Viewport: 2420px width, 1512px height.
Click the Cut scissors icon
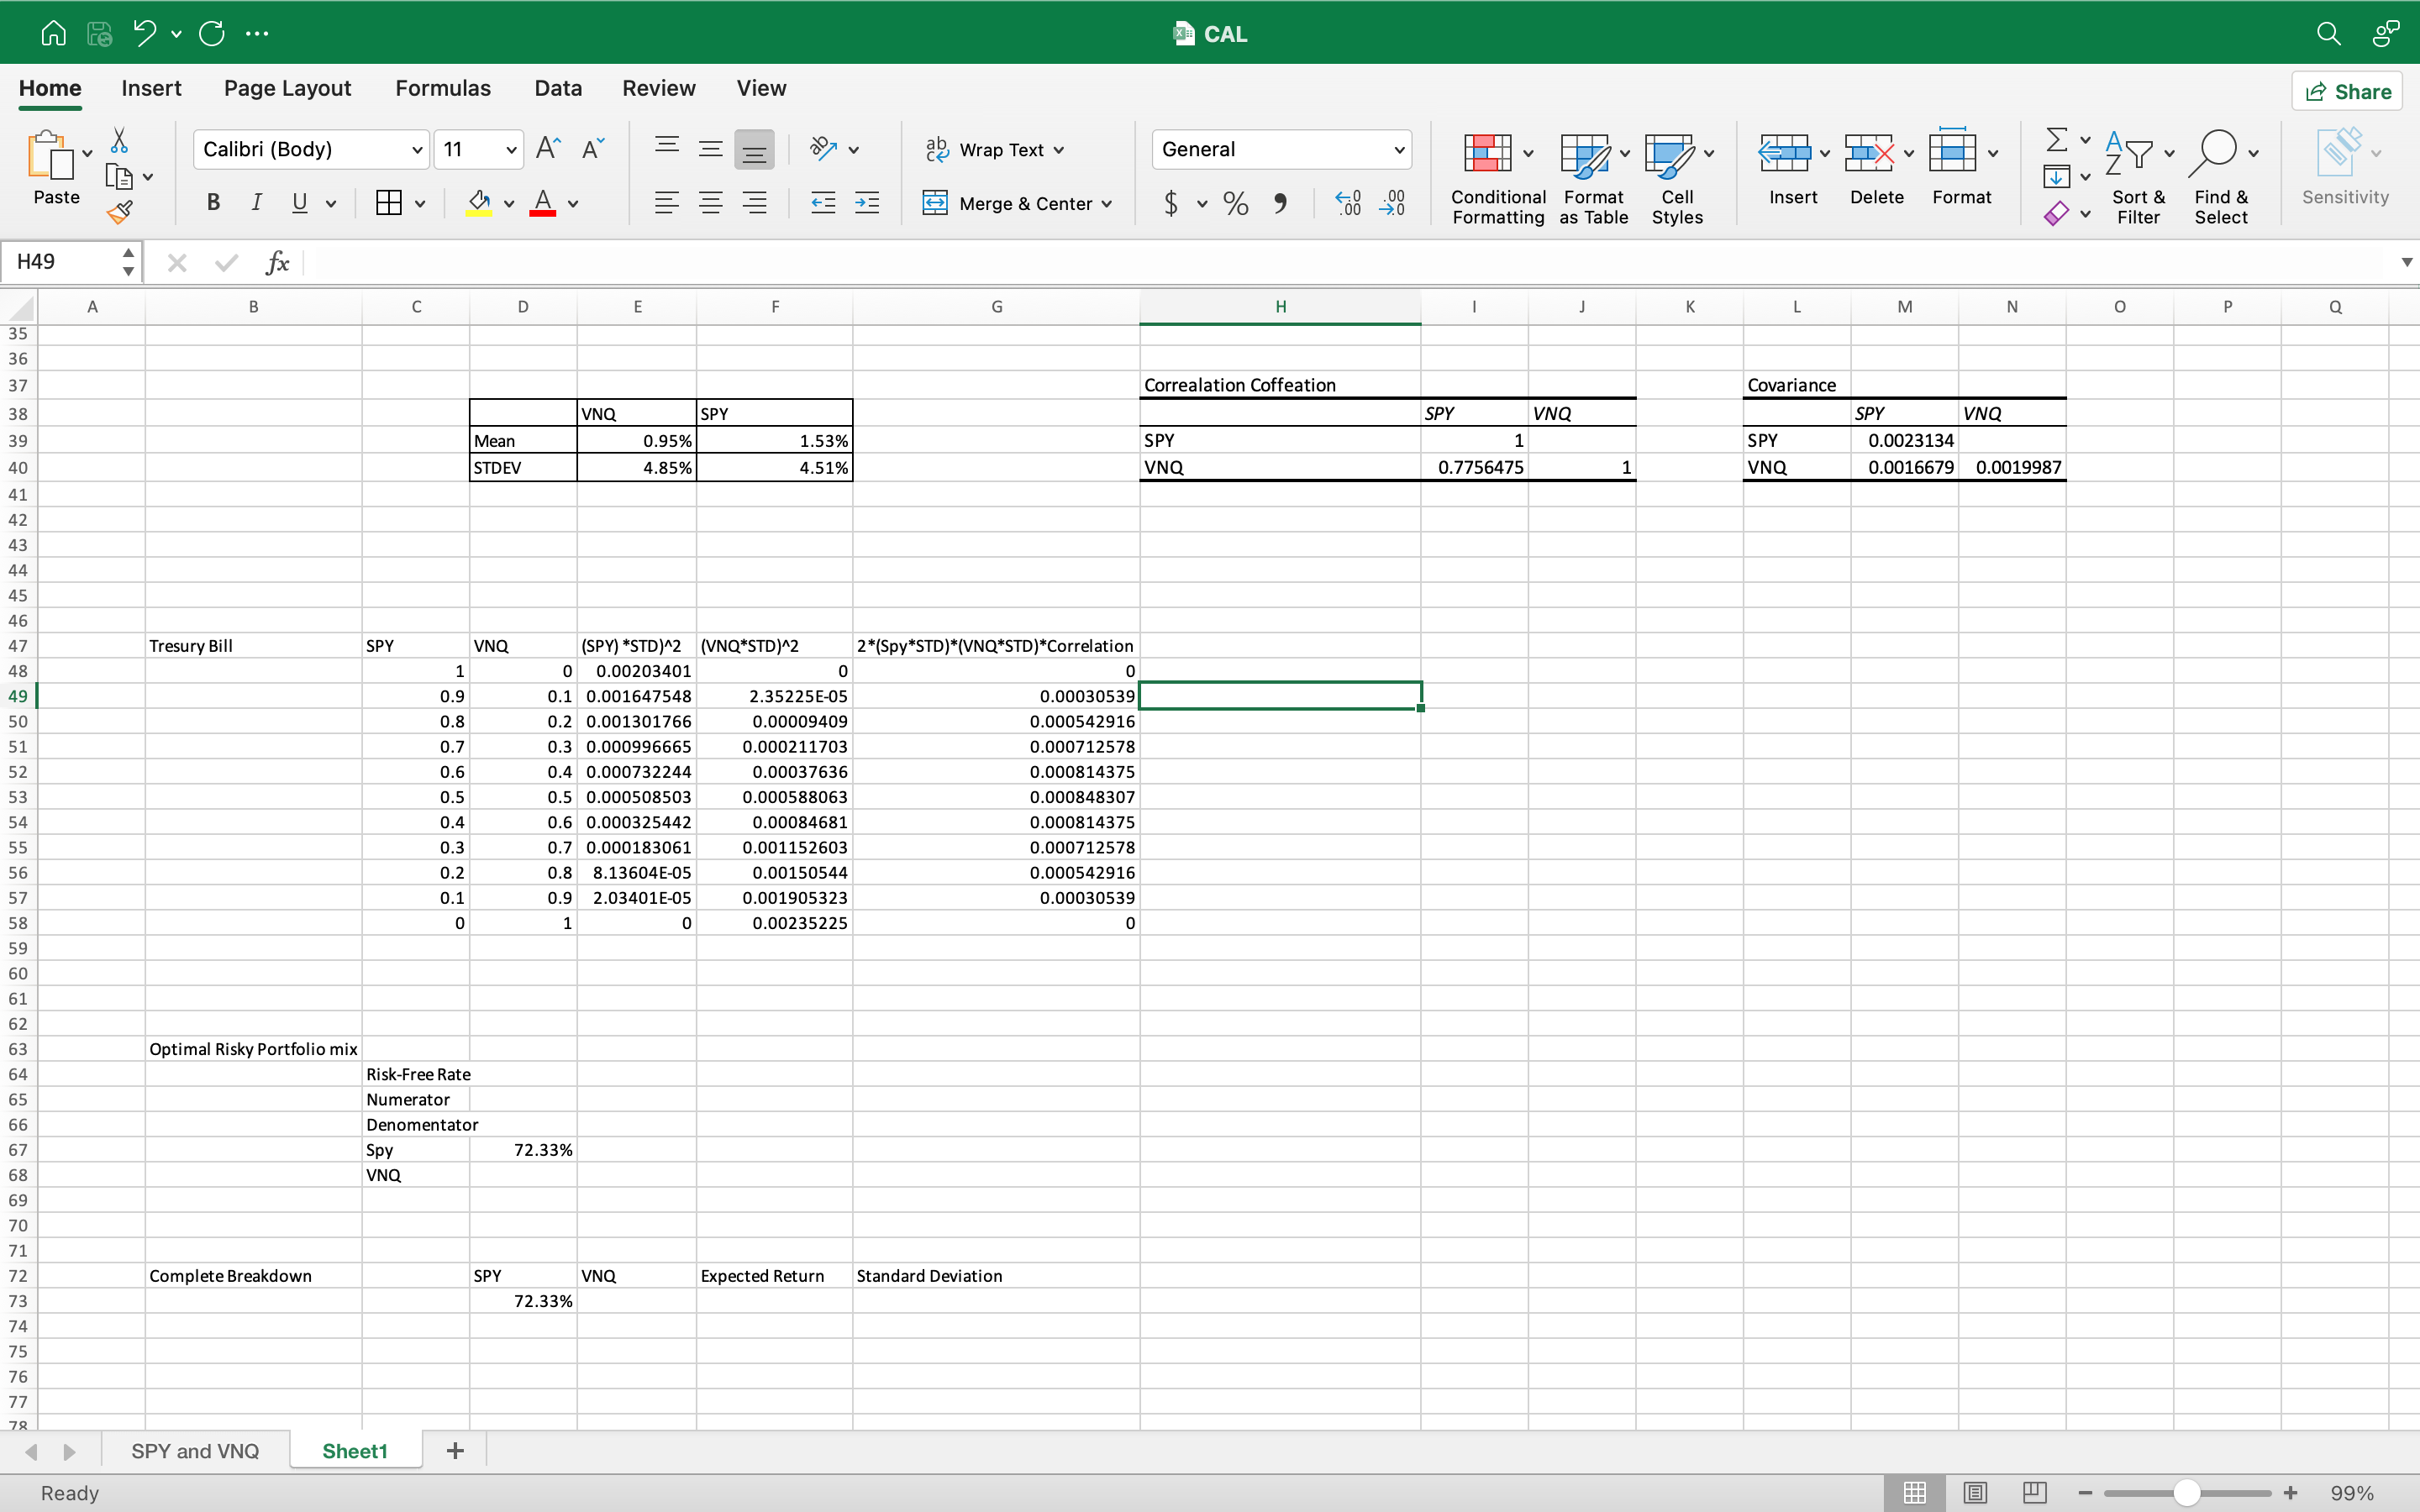pos(119,140)
